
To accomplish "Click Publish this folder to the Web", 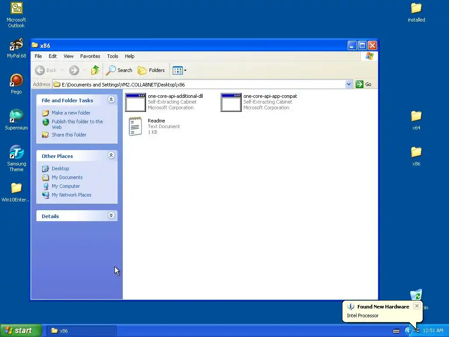I will (x=77, y=124).
